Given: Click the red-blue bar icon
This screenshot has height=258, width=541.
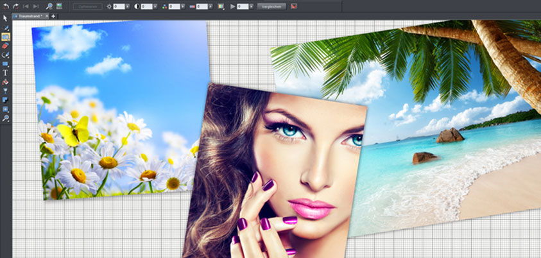Looking at the screenshot, I should coord(192,6).
